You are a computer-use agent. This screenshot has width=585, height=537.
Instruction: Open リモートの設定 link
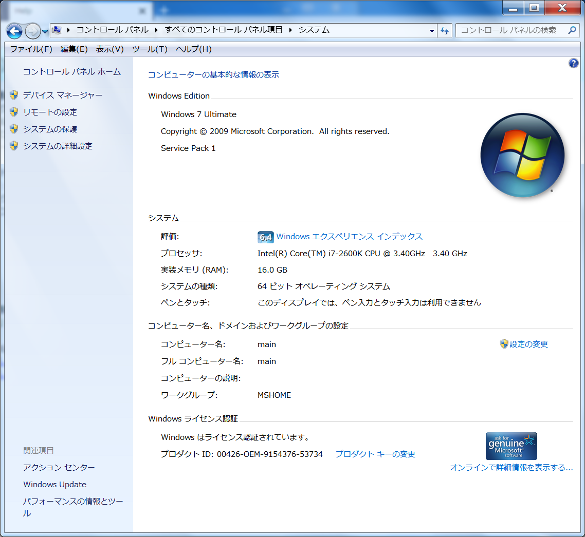[x=50, y=112]
